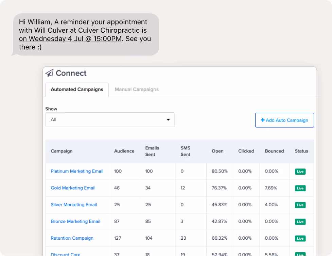
Task: Open the Bronze Marketing Email campaign
Action: click(75, 221)
